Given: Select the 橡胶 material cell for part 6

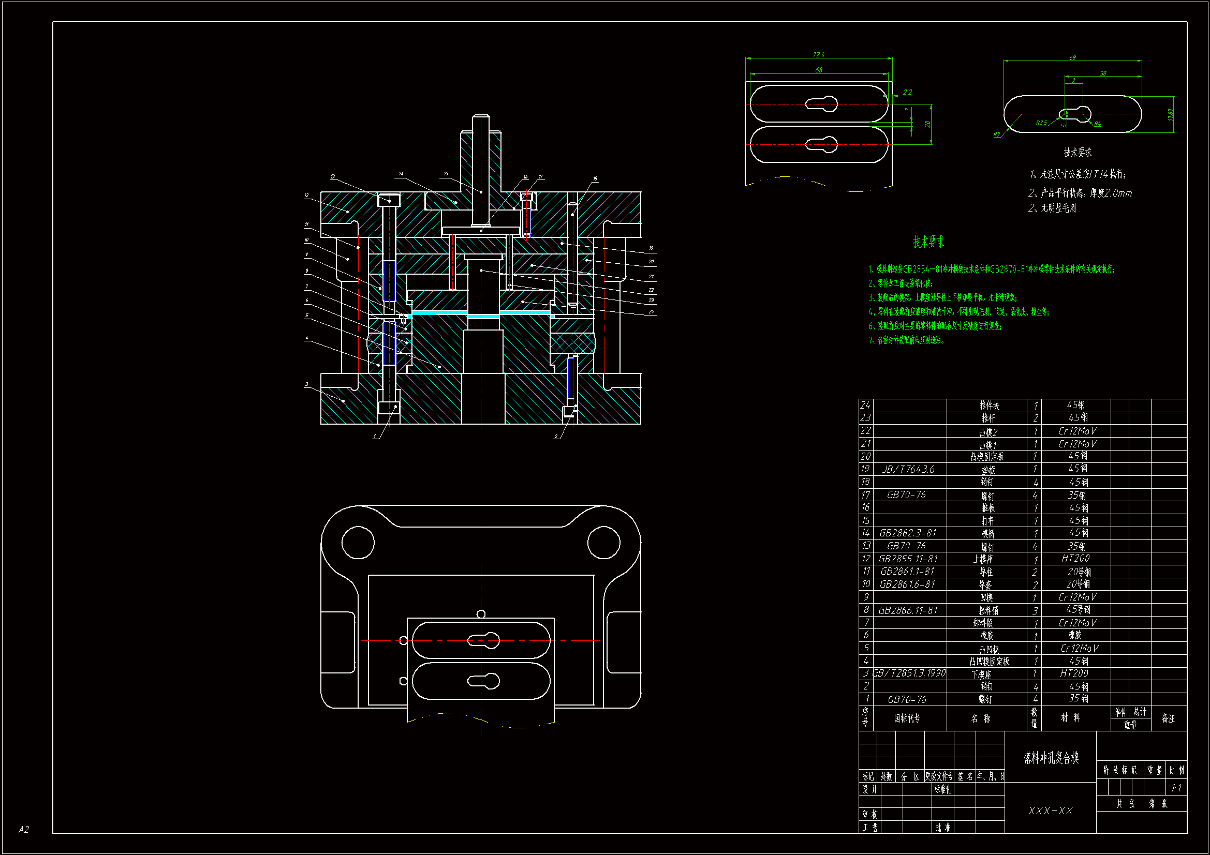Looking at the screenshot, I should [1074, 635].
